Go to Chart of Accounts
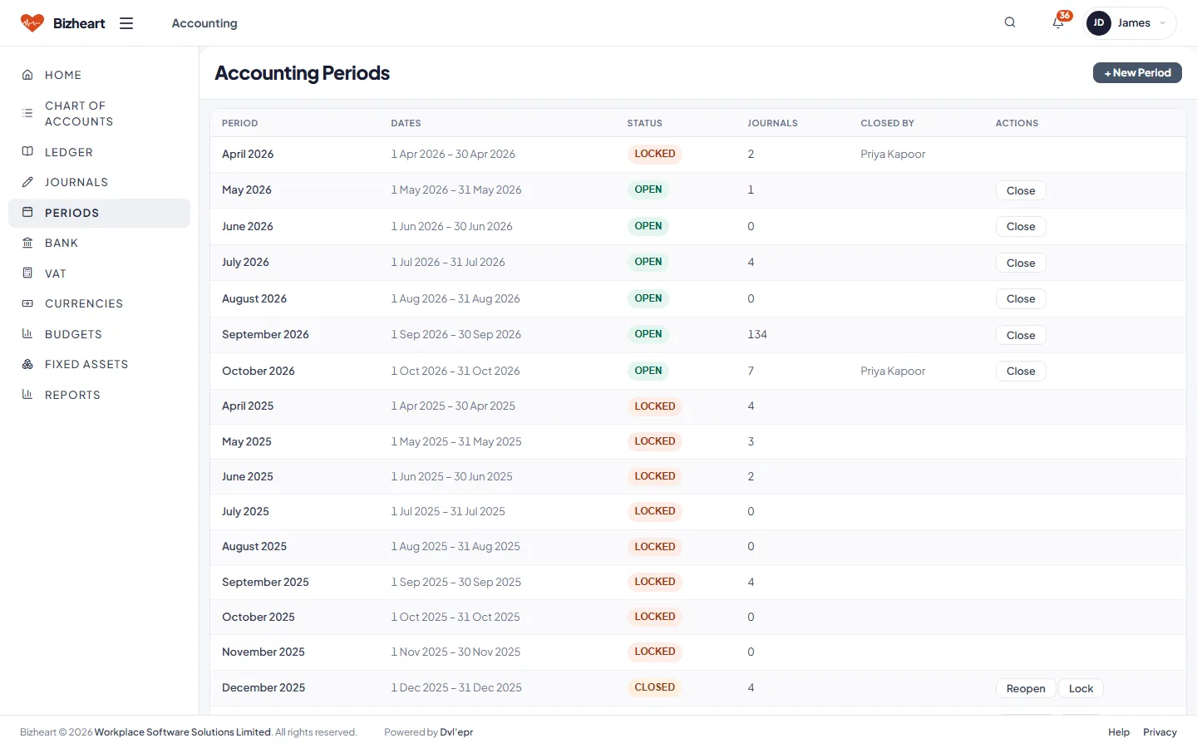Image resolution: width=1197 pixels, height=748 pixels. [x=99, y=113]
